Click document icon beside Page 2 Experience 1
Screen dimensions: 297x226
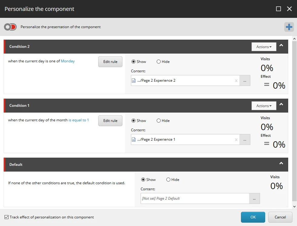(x=134, y=139)
